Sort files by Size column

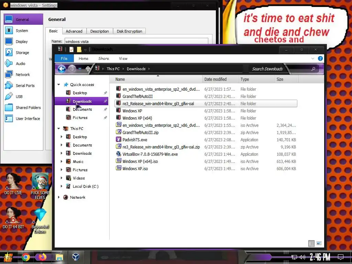tap(286, 79)
